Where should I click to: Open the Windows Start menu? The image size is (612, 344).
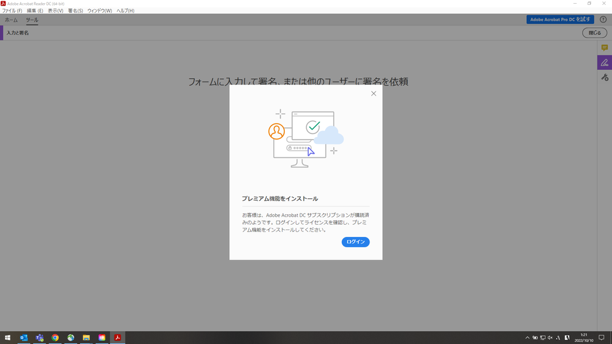click(7, 338)
